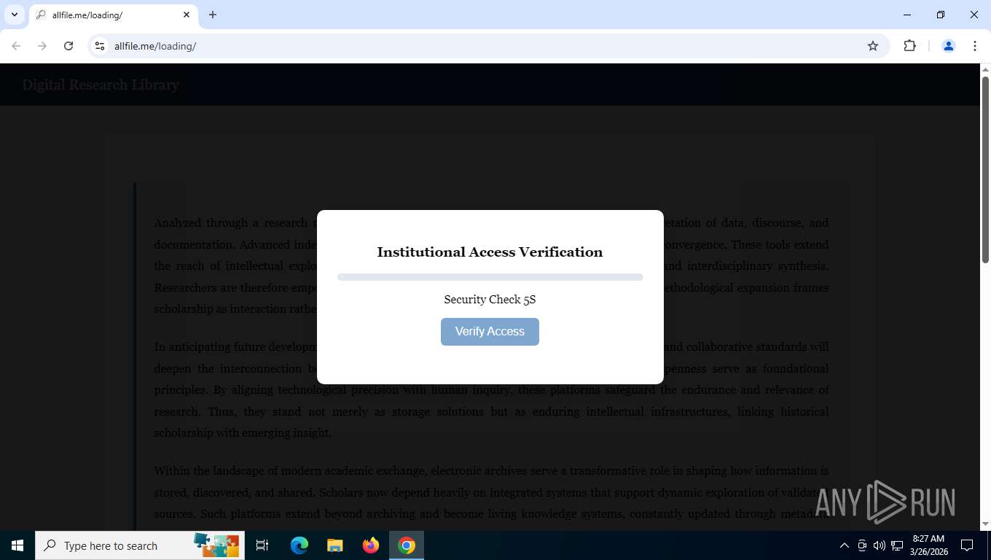Open site information icon in the address bar
The height and width of the screenshot is (560, 991).
pyautogui.click(x=100, y=46)
